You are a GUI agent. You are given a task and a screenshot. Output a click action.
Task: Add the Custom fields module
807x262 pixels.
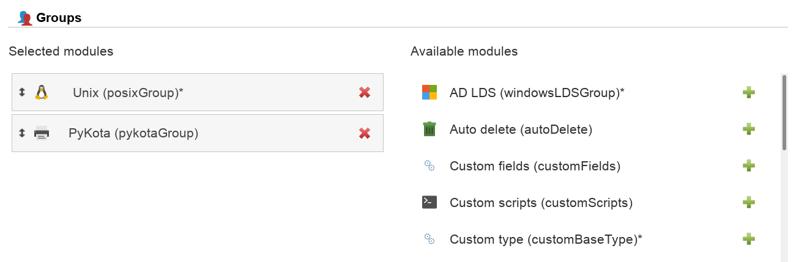pos(748,166)
